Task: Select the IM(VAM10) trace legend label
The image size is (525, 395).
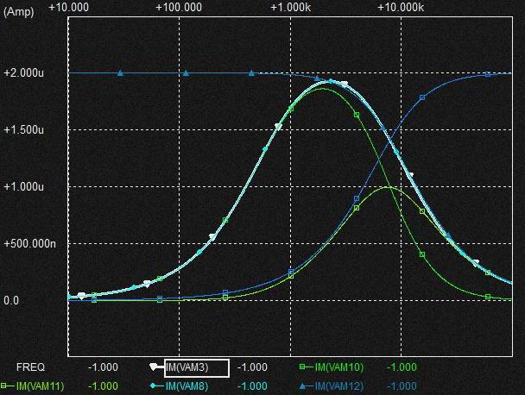Action: [338, 368]
